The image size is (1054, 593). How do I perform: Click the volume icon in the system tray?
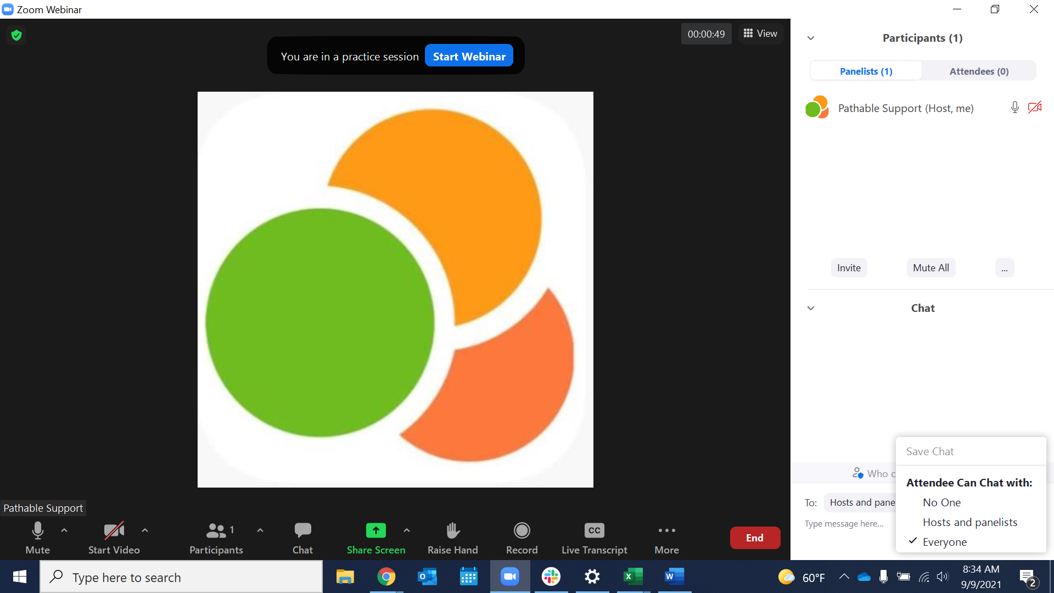(x=943, y=577)
